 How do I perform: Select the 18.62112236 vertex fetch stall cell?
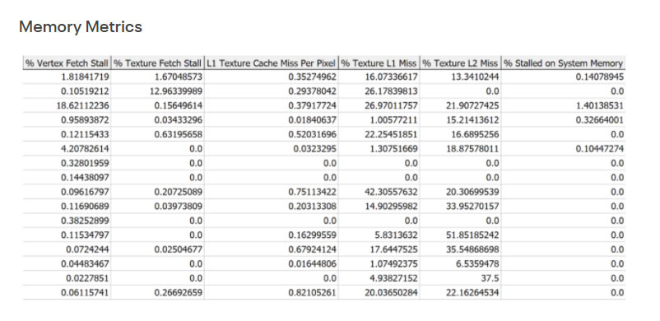(67, 105)
